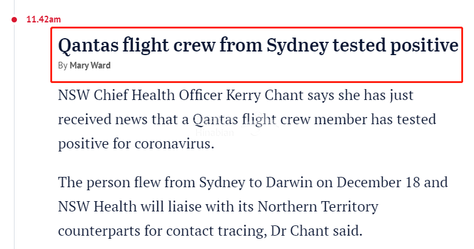Screen dimensions: 474x249
Task: Click the word "Sydney" in the headline
Action: coord(297,45)
